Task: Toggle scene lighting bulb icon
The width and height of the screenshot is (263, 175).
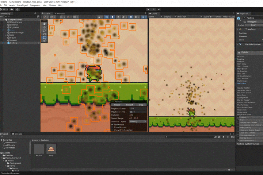Action: pos(113,17)
